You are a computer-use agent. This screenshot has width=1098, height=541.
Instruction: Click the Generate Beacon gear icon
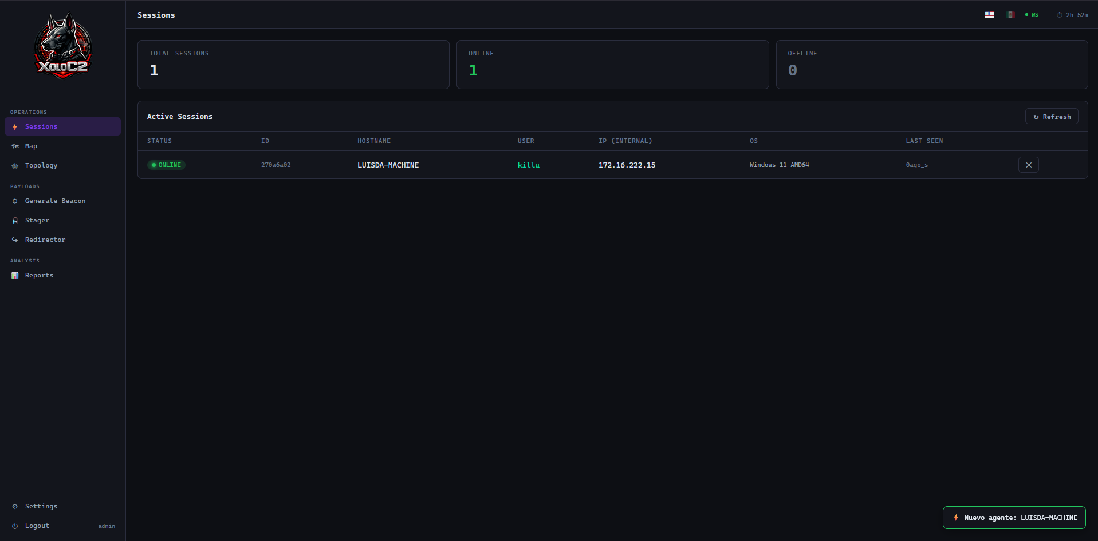[15, 201]
